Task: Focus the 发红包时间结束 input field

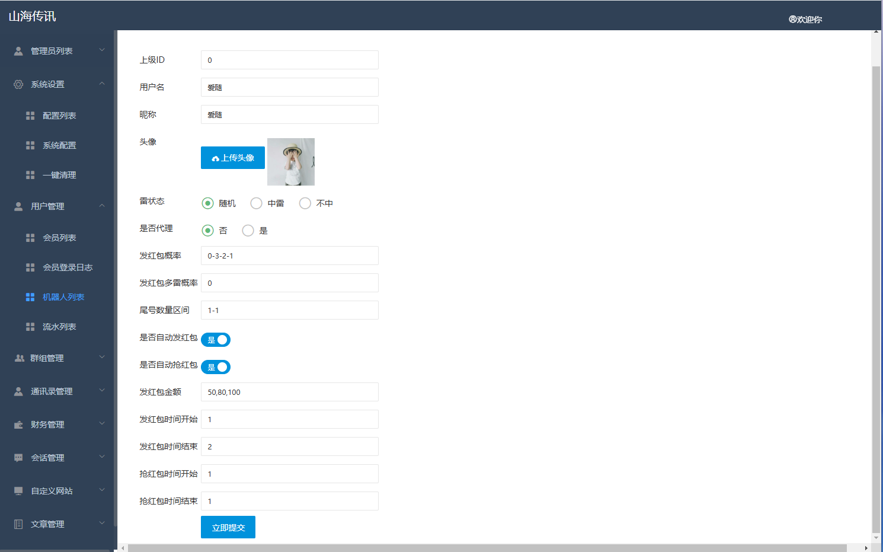Action: 290,446
